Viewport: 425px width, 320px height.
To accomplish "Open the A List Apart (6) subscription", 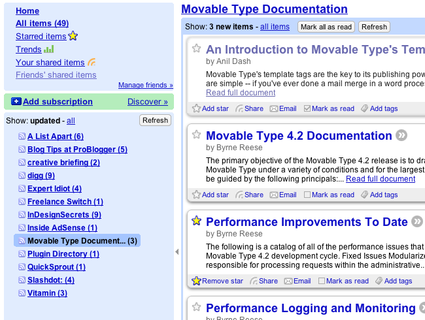I will click(56, 136).
